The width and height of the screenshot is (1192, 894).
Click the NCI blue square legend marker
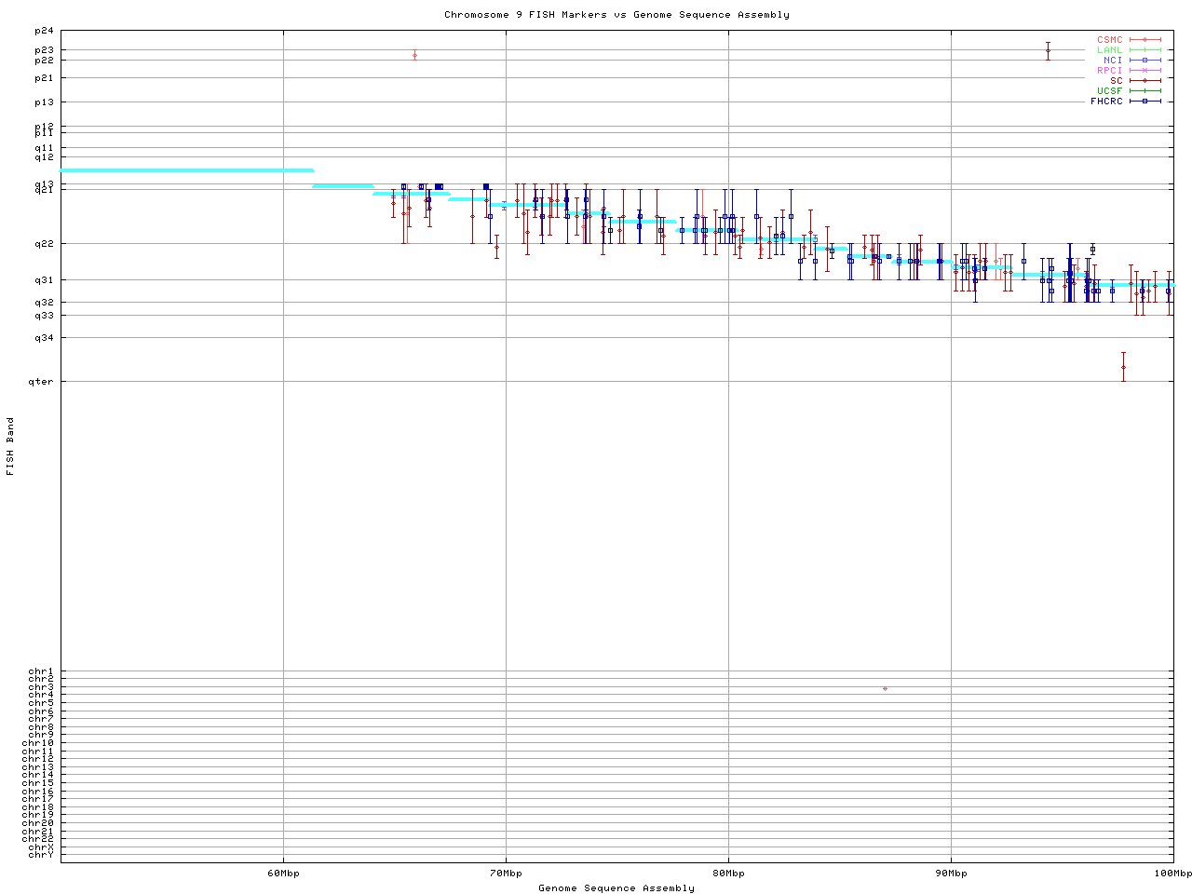1145,61
